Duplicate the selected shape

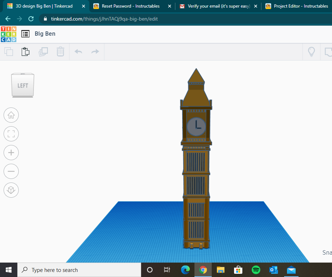43,52
